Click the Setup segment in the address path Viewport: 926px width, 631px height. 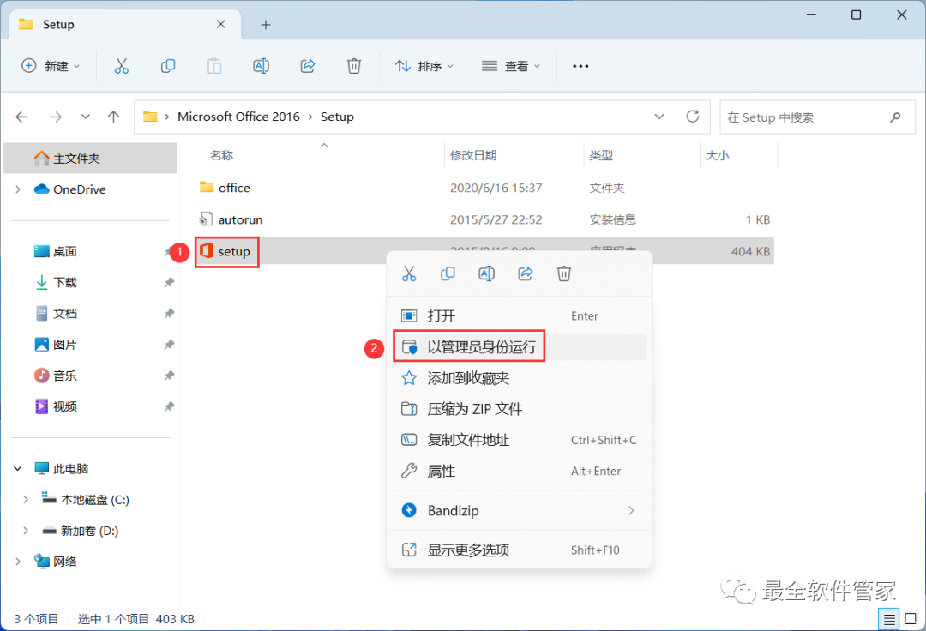[x=337, y=117]
